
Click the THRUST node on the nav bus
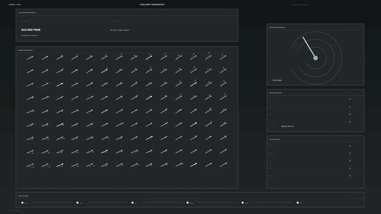pos(243,203)
